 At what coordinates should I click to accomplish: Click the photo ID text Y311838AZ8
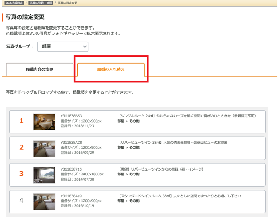coord(71,143)
